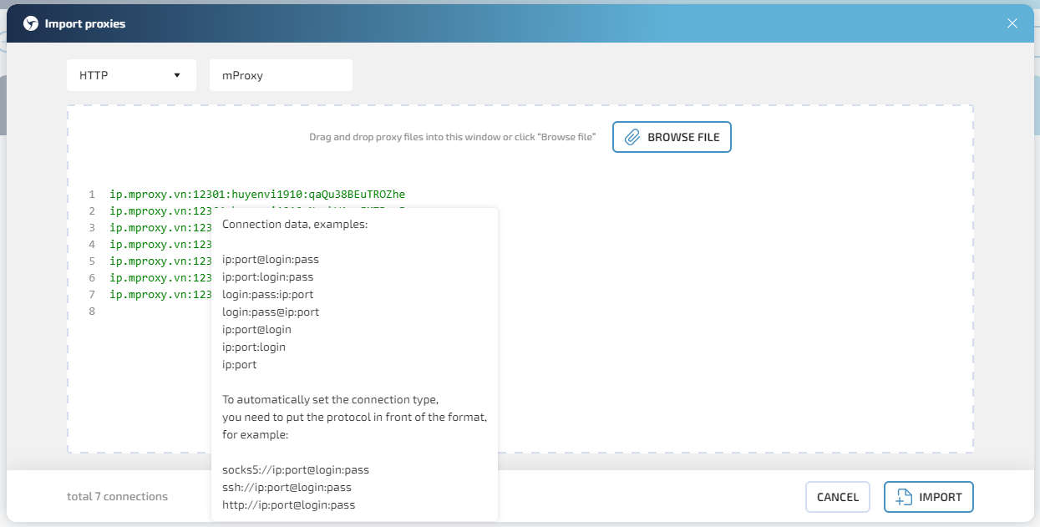Click the mProxy name input field

pyautogui.click(x=280, y=75)
